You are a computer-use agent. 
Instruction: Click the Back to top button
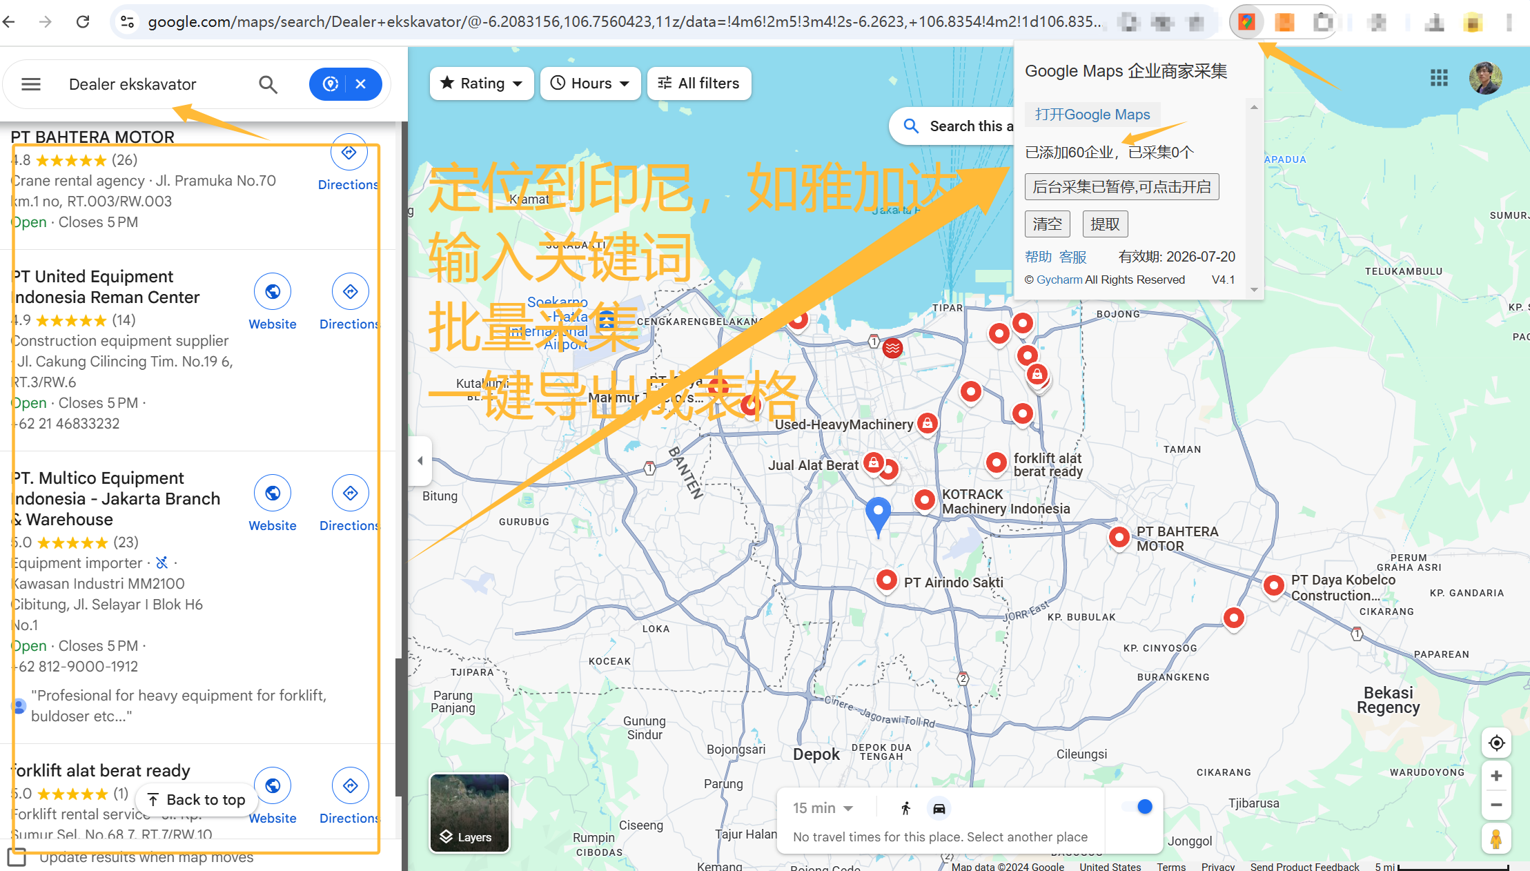pos(197,799)
